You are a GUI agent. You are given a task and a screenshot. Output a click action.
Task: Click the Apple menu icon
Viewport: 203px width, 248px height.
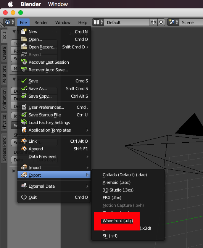(10, 4)
